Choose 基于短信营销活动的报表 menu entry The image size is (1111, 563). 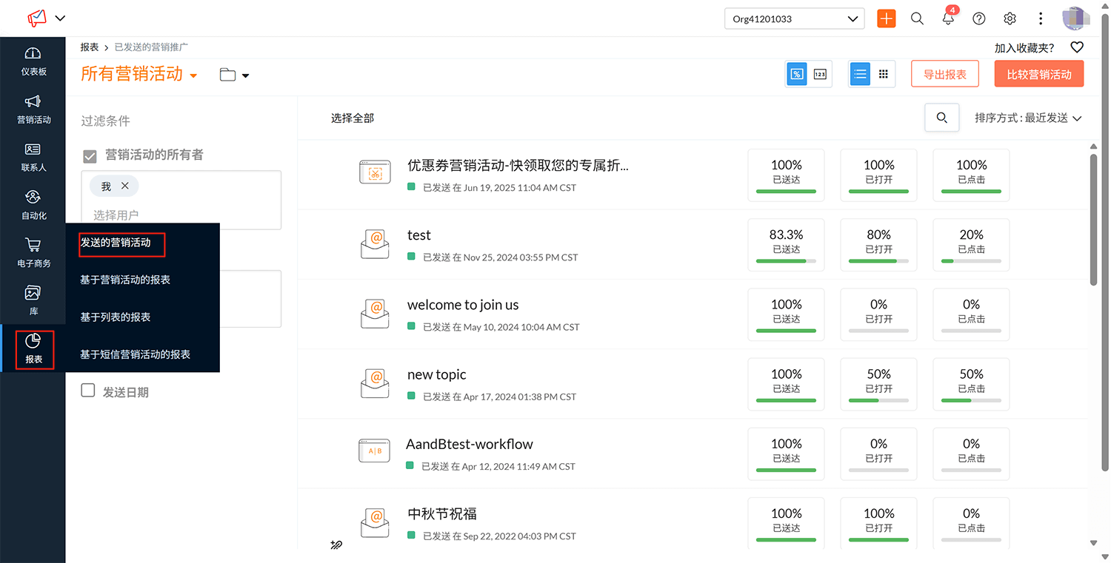[x=135, y=354]
